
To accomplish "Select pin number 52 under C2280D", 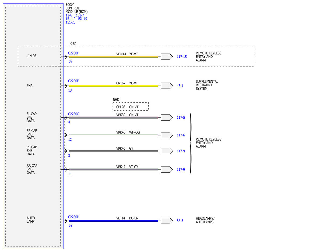I will point(71,225).
